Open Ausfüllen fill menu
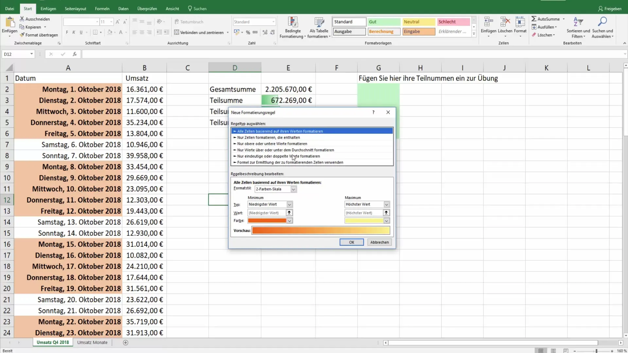628x353 pixels. click(x=544, y=27)
